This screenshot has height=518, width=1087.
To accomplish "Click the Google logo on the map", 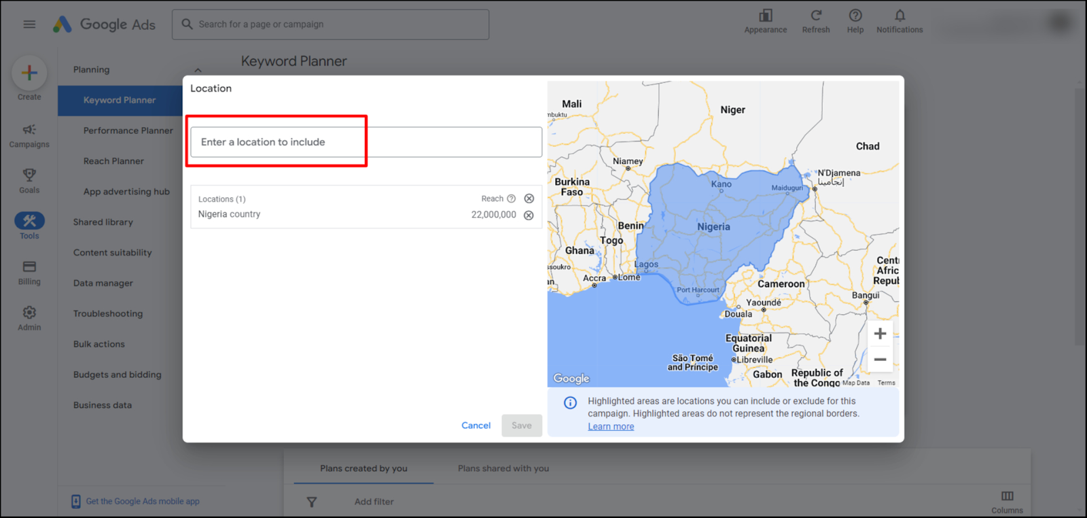I will (x=571, y=379).
